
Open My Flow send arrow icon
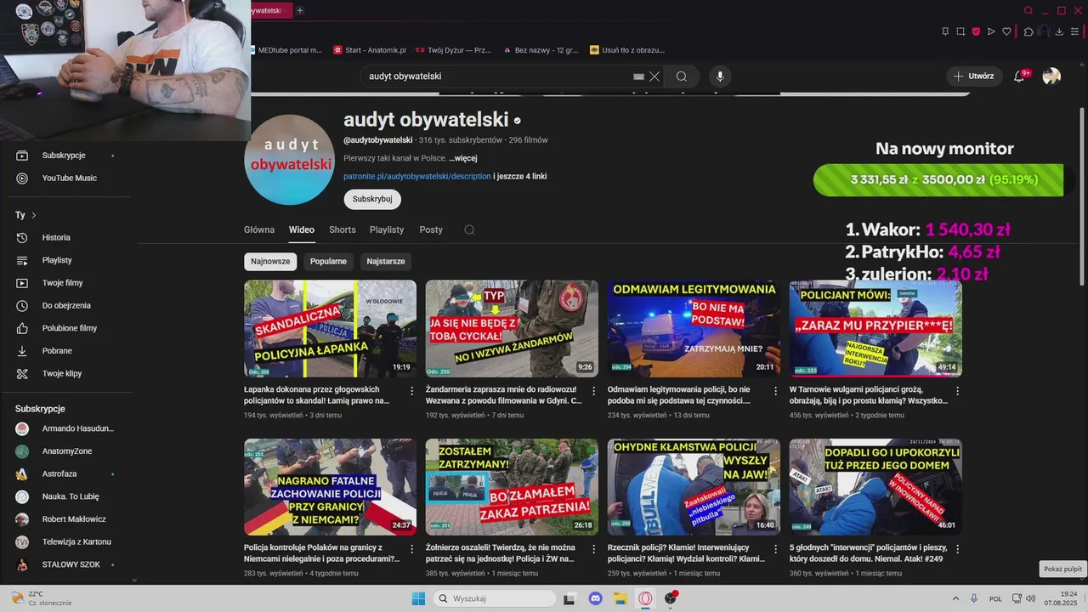point(991,31)
